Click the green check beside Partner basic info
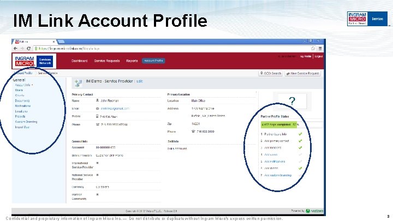Viewport: 393px width, 221px height. pyautogui.click(x=300, y=134)
